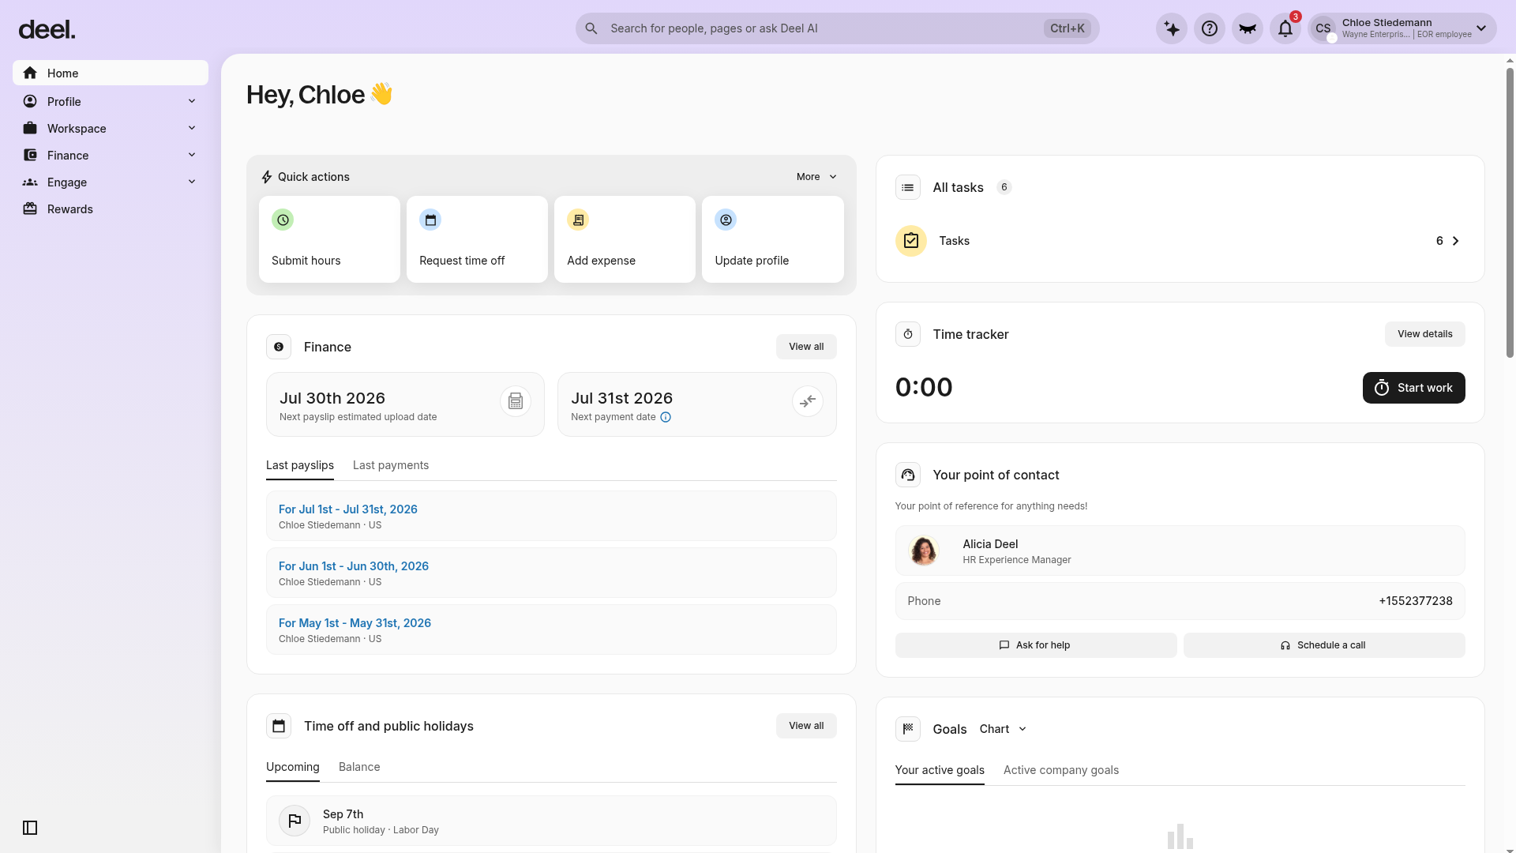Select the Upcoming time off tab
Image resolution: width=1516 pixels, height=853 pixels.
(293, 767)
